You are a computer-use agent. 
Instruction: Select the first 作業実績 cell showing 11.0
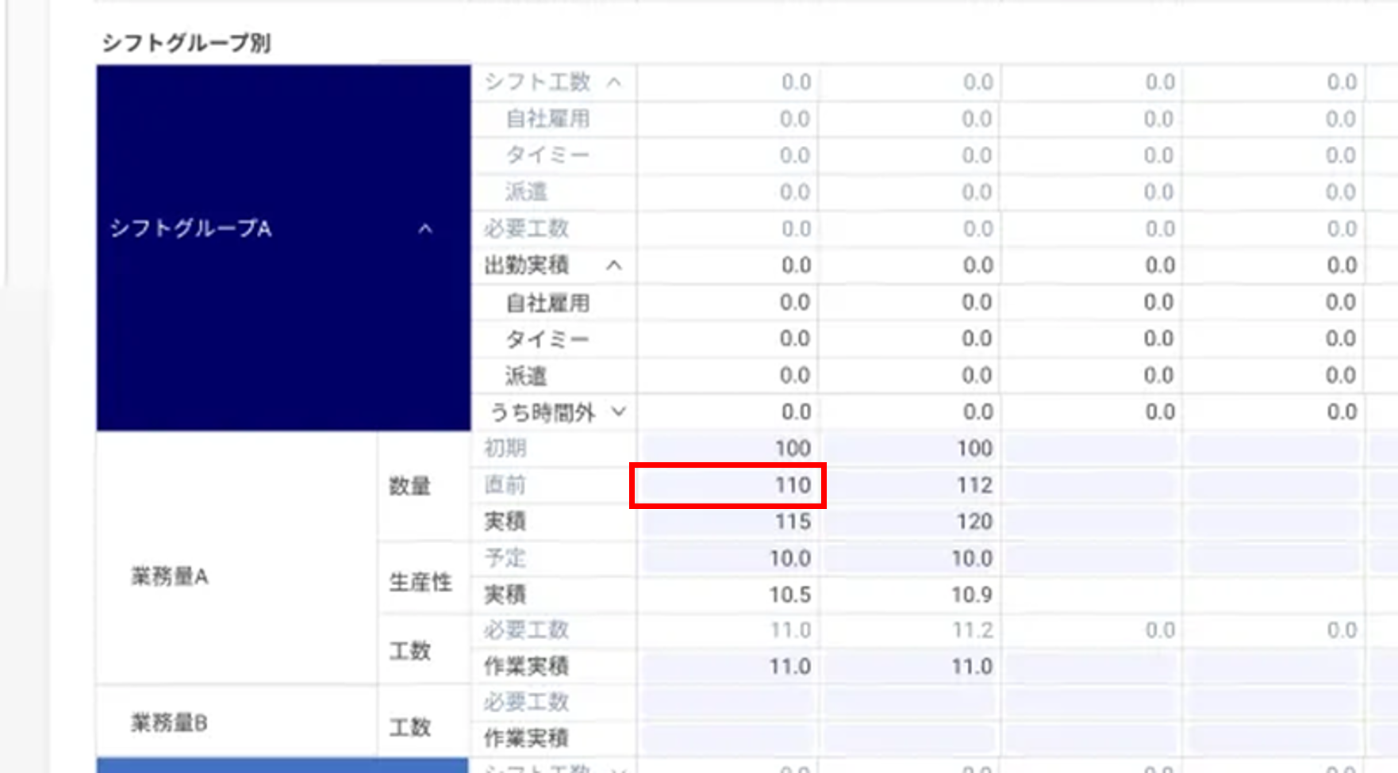(x=728, y=667)
